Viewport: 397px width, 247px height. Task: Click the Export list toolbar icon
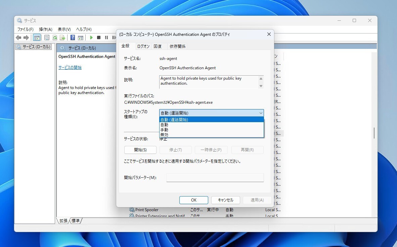pos(62,37)
